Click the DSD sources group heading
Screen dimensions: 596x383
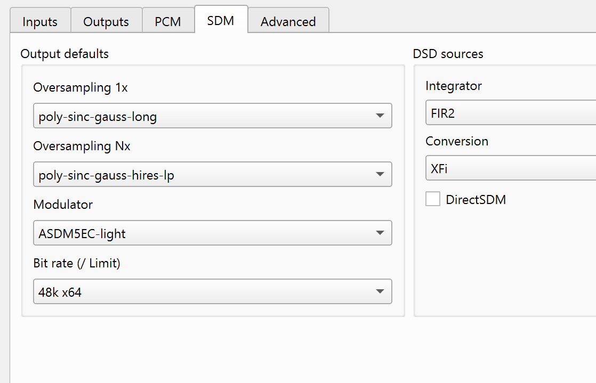click(448, 54)
